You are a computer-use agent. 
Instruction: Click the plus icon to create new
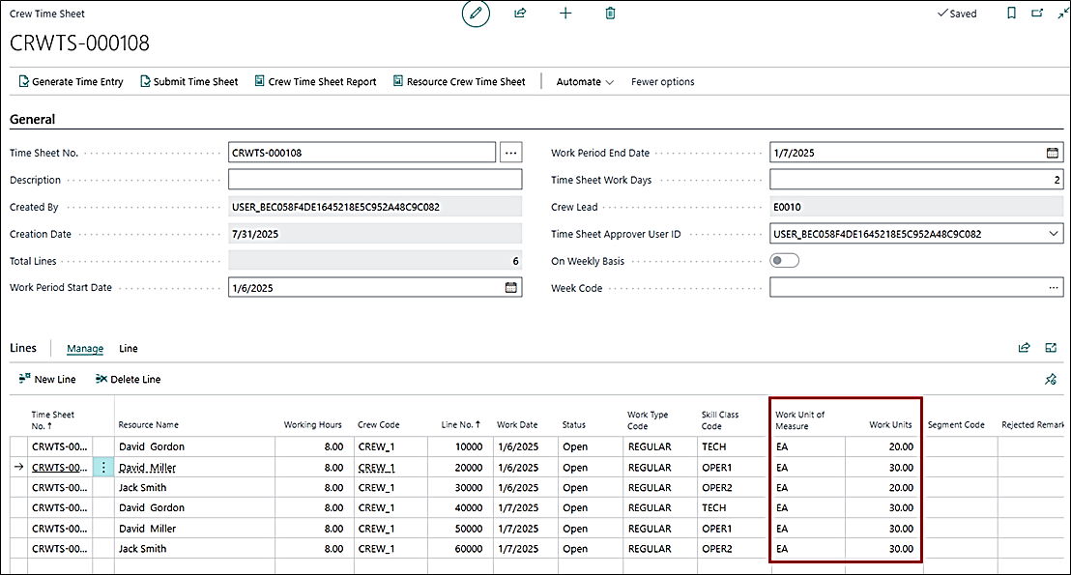[565, 13]
